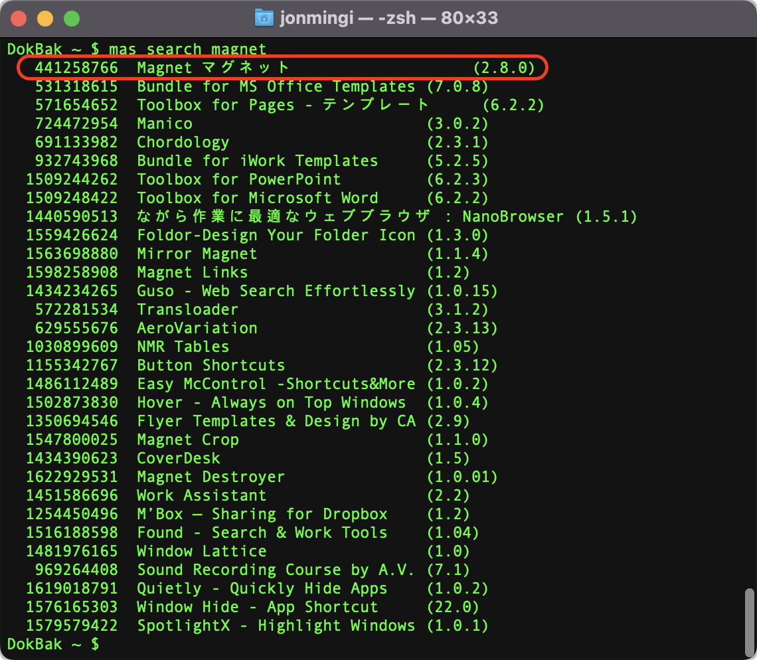The image size is (757, 660).
Task: Click the 'Transloader' entry
Action: pyautogui.click(x=188, y=309)
